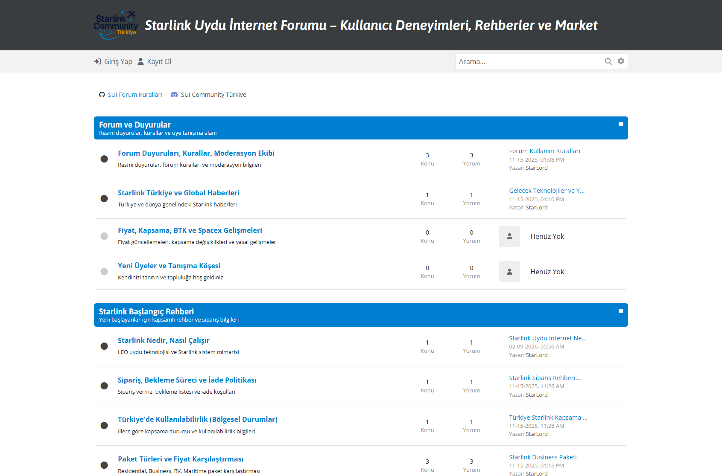Click avatar placeholder in Yeni Üyeler row
722x476 pixels.
tap(509, 272)
